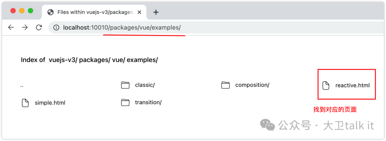Focus the localhost:10010 address bar
The image size is (386, 141).
pyautogui.click(x=217, y=27)
